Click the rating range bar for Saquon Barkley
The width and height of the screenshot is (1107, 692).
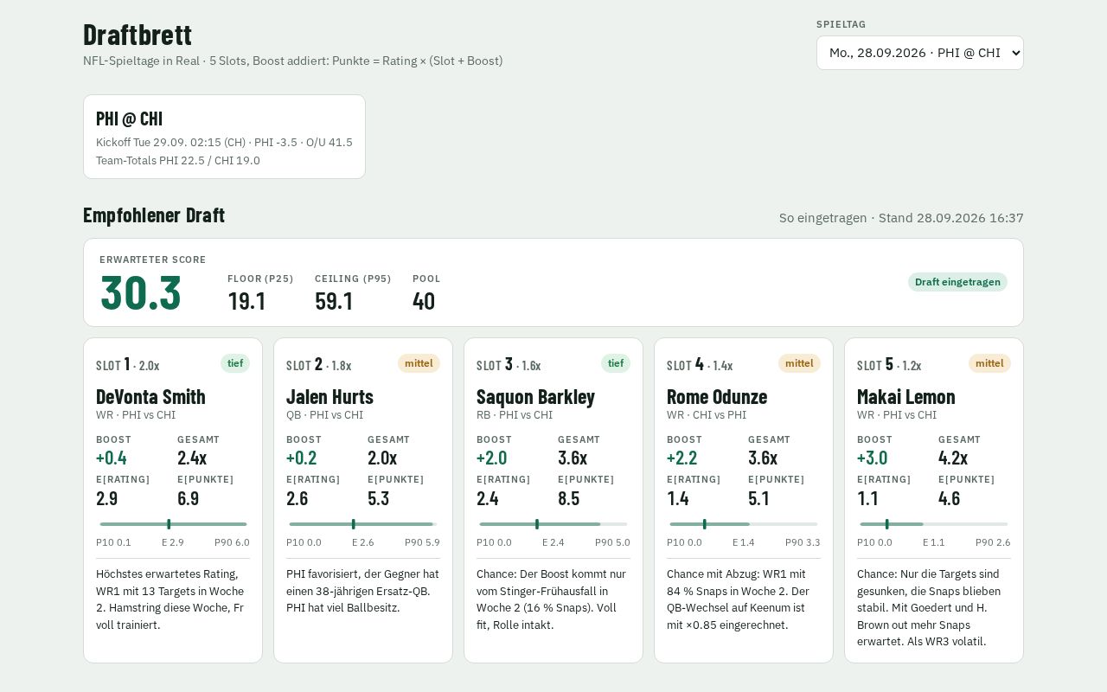click(x=553, y=524)
